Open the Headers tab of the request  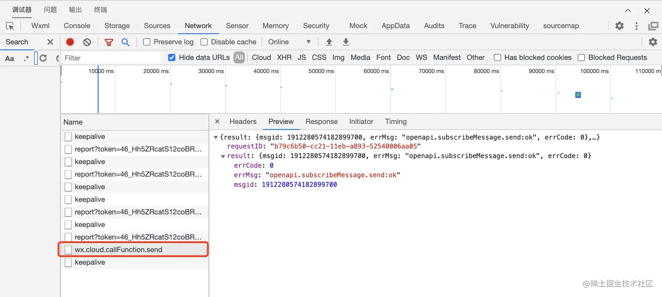point(243,122)
